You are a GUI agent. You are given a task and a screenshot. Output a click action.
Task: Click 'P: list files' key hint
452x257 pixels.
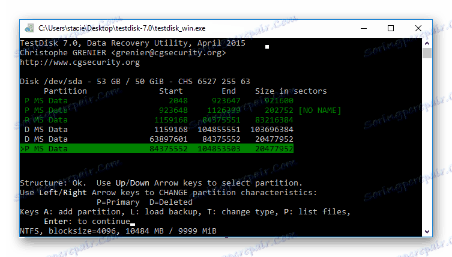pyautogui.click(x=317, y=212)
